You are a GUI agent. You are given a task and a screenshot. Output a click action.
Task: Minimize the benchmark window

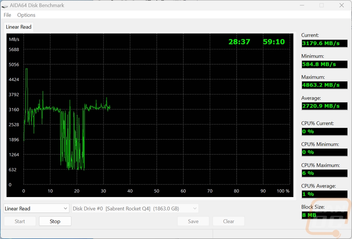coord(302,5)
